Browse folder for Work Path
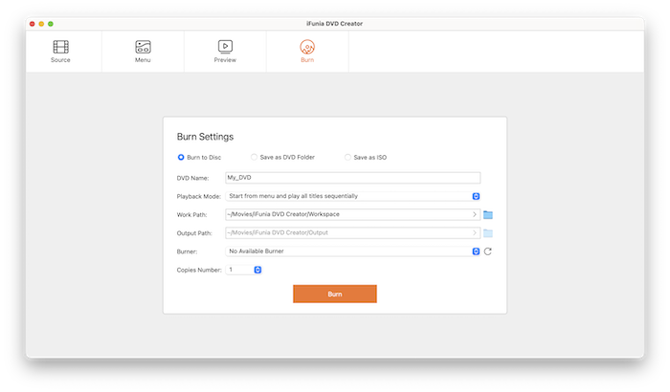670x392 pixels. [488, 214]
